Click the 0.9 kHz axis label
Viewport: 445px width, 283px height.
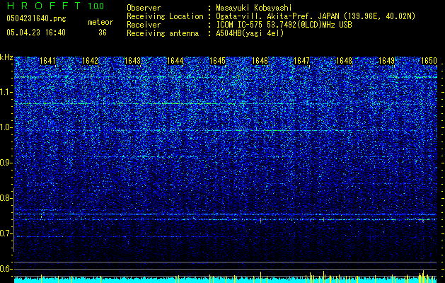click(6, 163)
